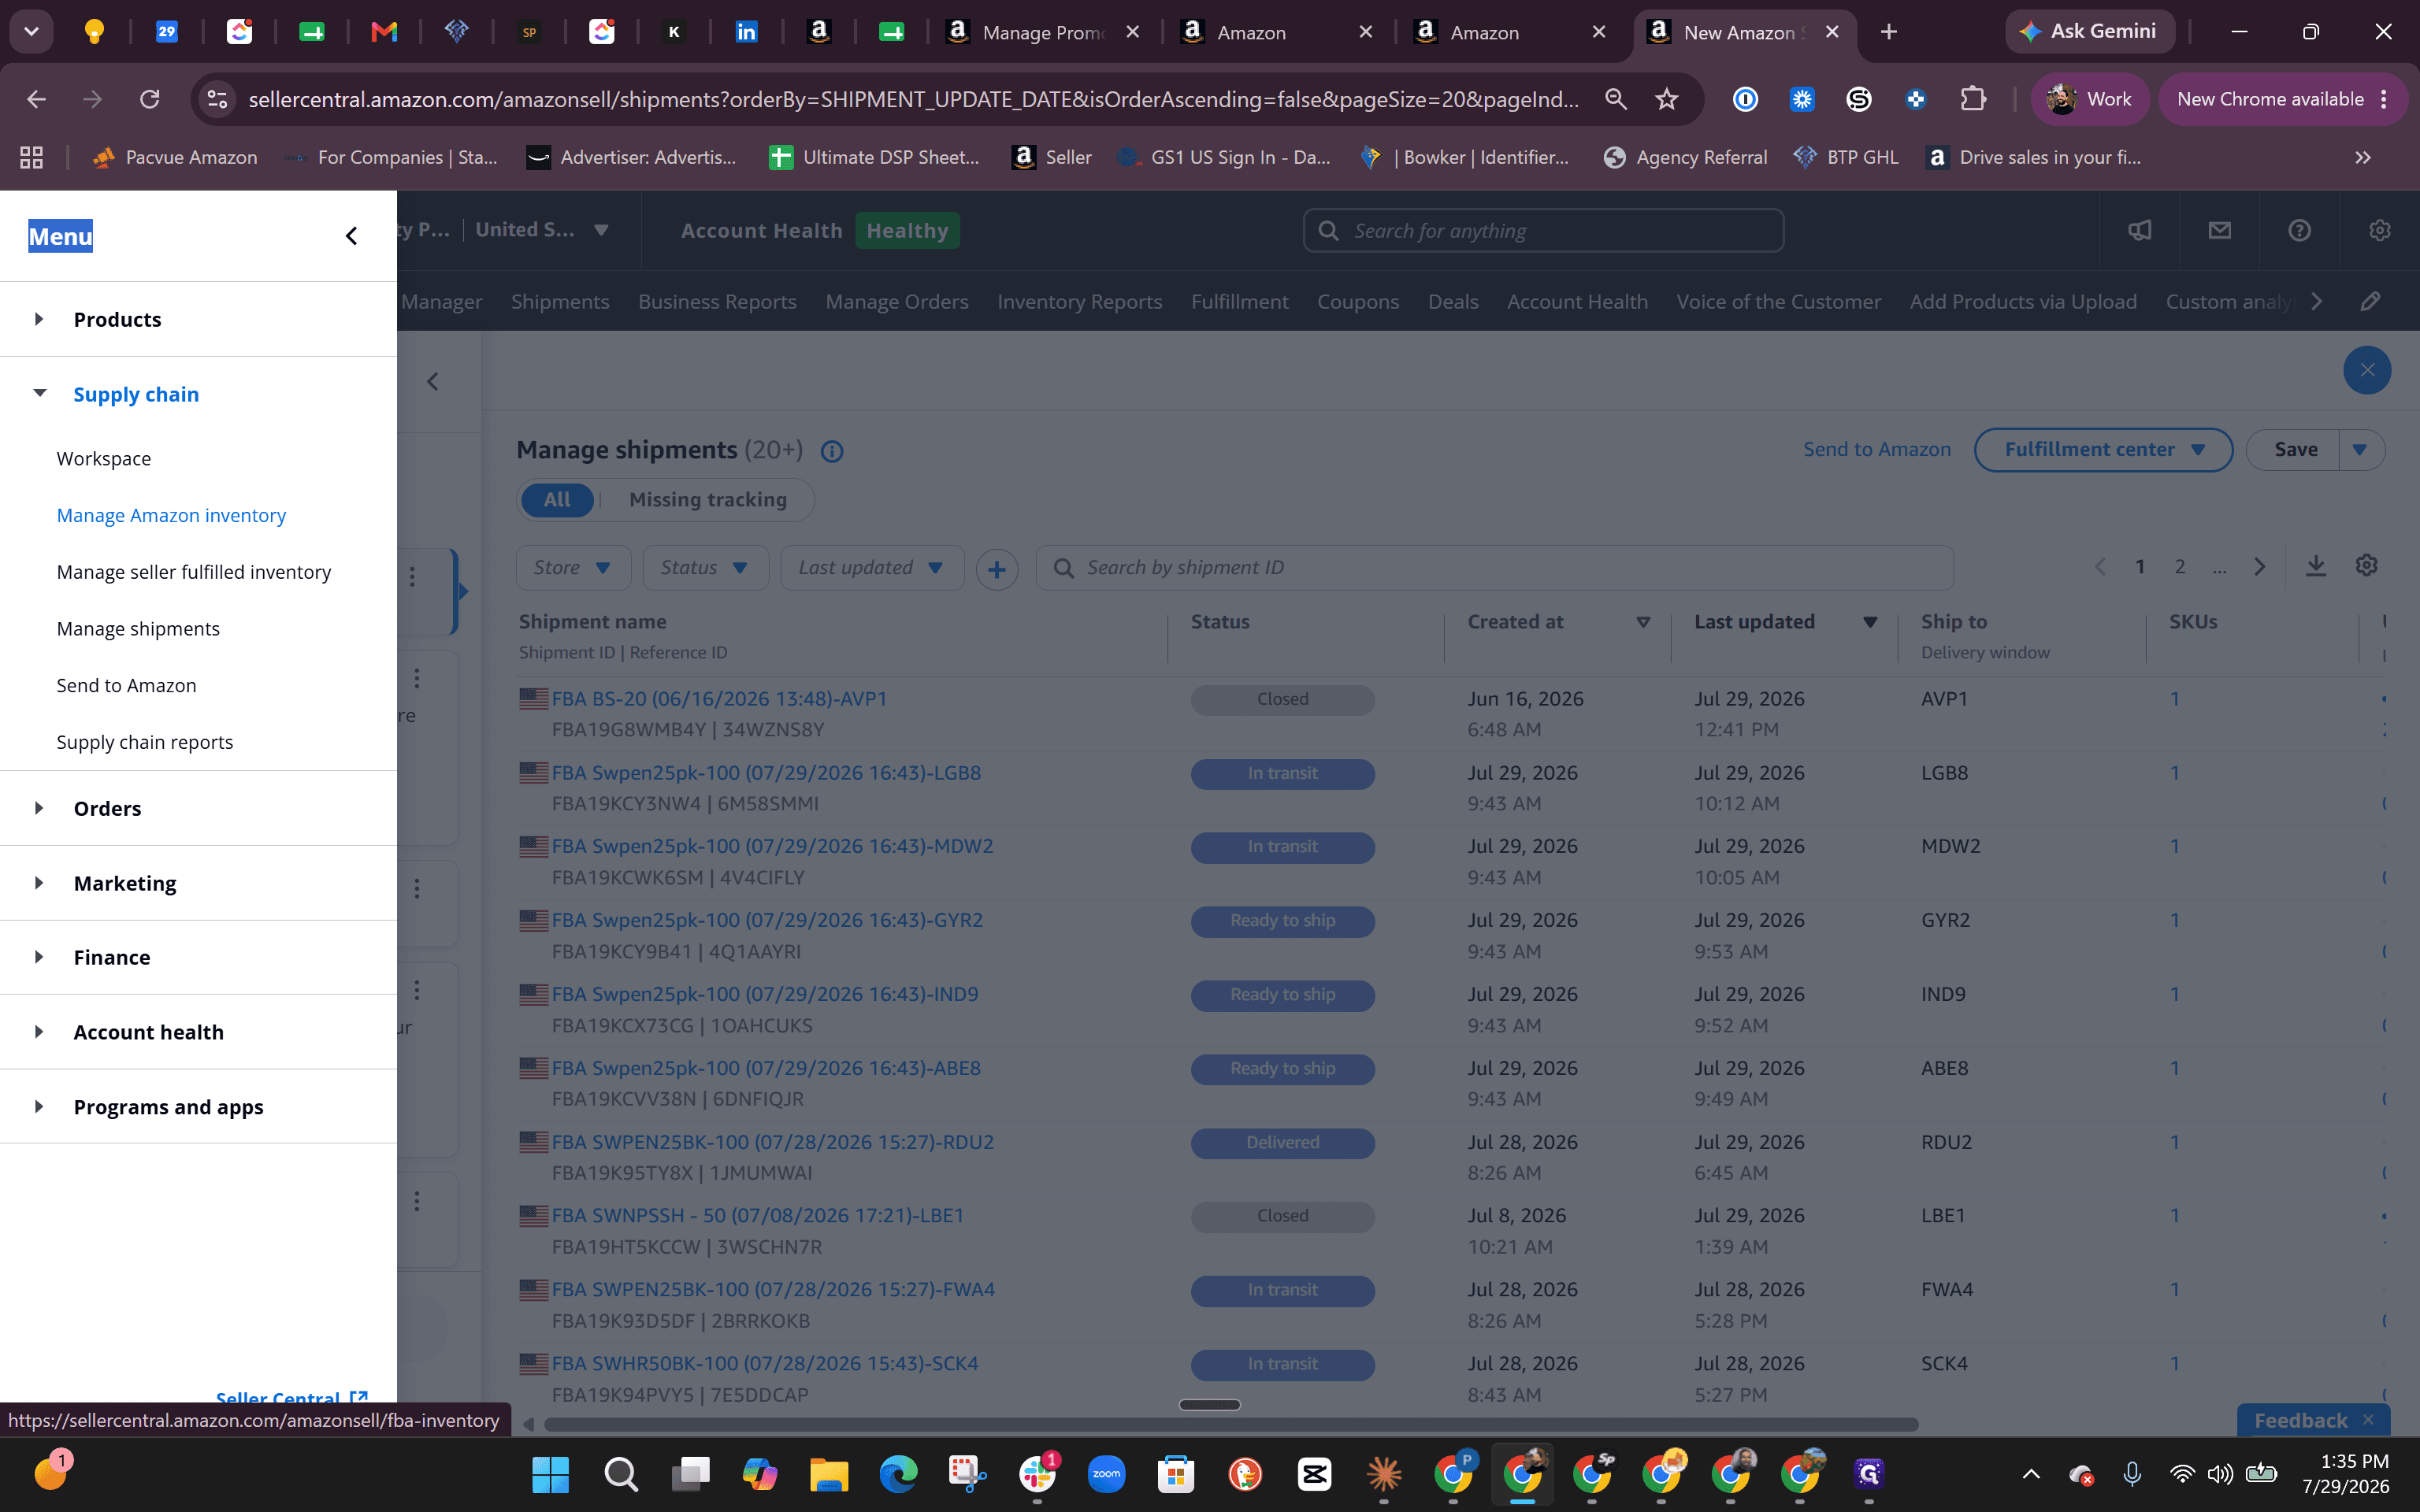2420x1512 pixels.
Task: Bookmark this page with the star icon
Action: (x=1666, y=99)
